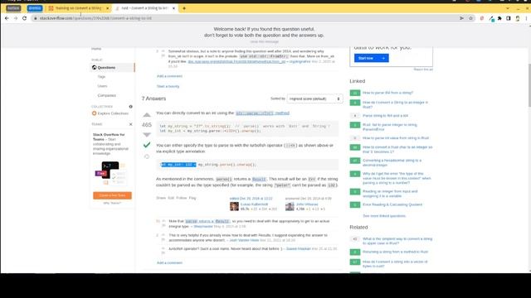Image resolution: width=531 pixels, height=298 pixels.
Task: Open Users in left sidebar
Action: tap(102, 86)
